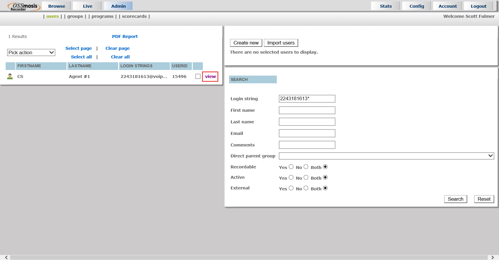The image size is (499, 260).
Task: Expand the Direct parent group dropdown
Action: click(386, 156)
